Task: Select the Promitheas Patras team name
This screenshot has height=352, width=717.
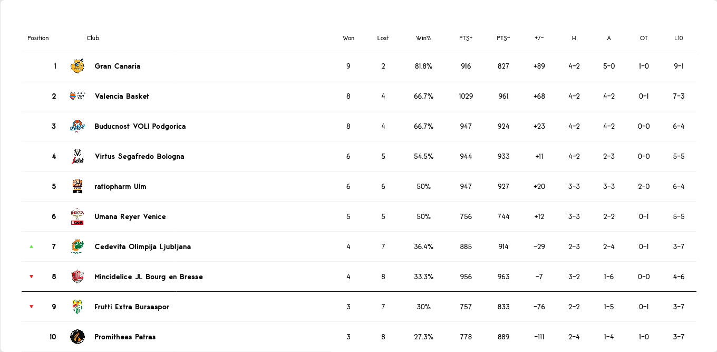Action: pyautogui.click(x=125, y=337)
